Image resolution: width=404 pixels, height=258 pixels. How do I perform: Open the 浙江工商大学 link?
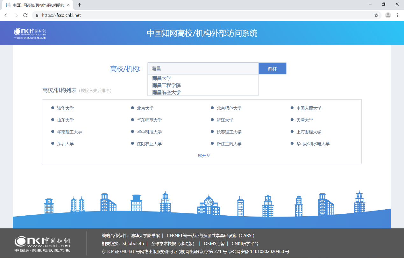point(229,144)
